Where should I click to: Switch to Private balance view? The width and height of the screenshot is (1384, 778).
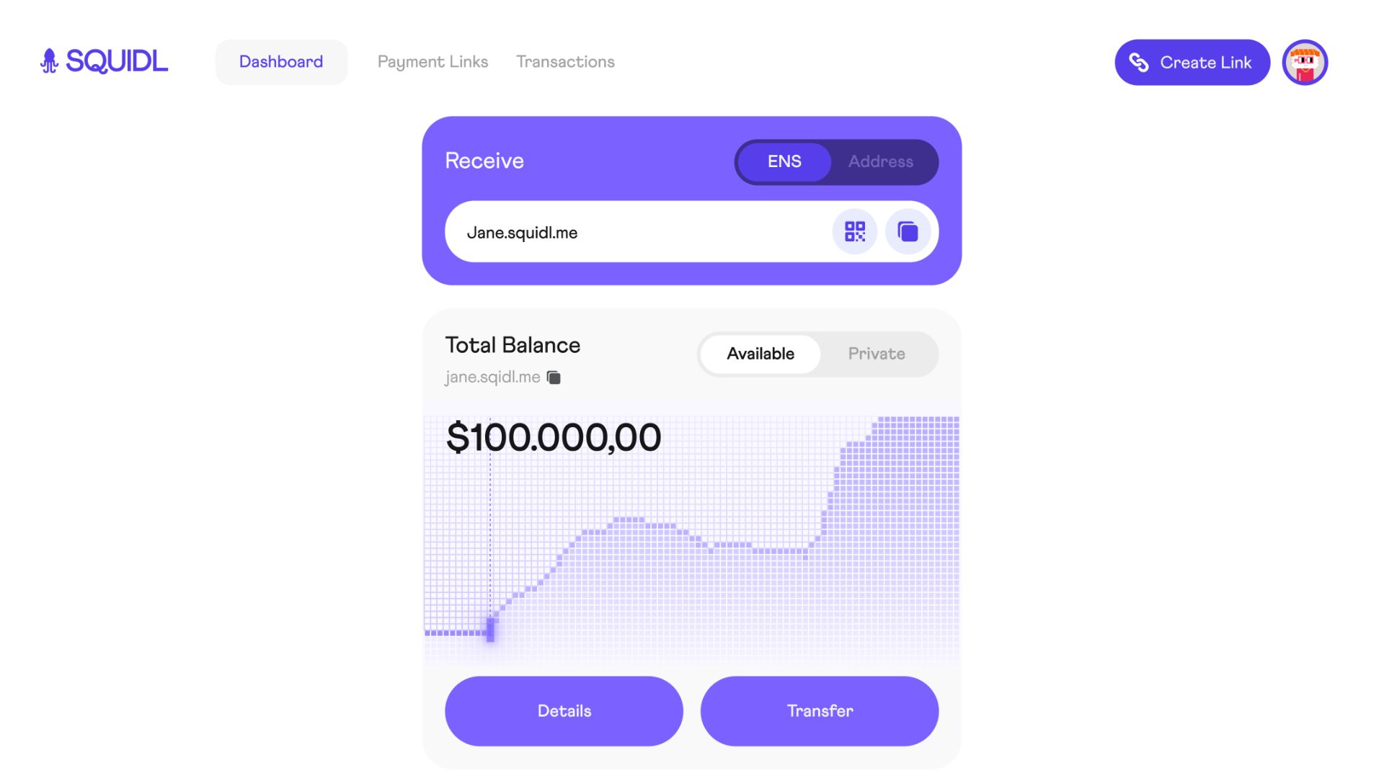(x=877, y=354)
